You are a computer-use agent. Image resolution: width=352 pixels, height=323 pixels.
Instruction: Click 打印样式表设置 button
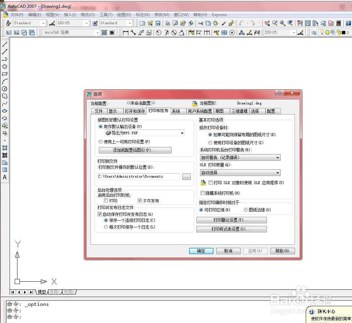[231, 229]
